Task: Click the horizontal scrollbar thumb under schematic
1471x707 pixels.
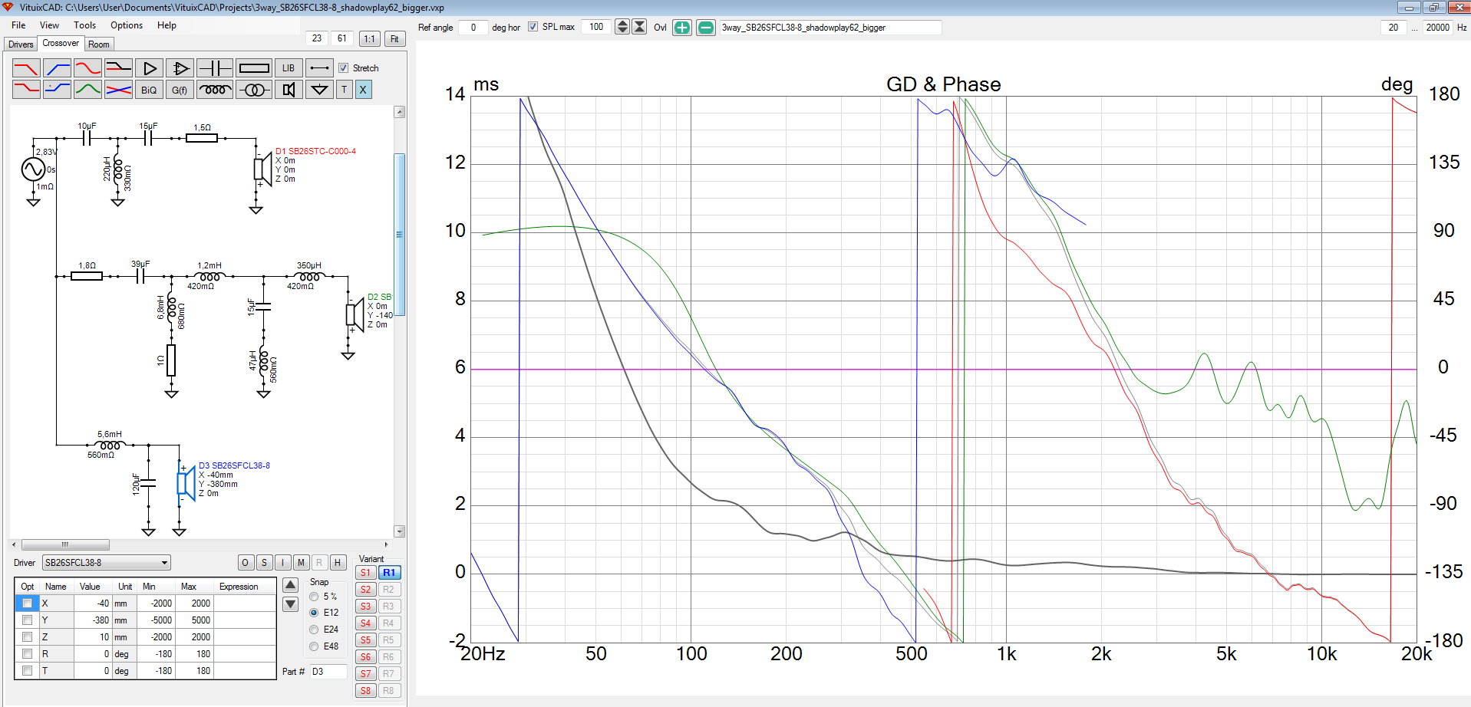Action: (65, 544)
